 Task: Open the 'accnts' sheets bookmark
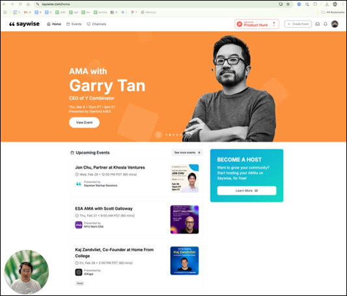tap(100, 12)
